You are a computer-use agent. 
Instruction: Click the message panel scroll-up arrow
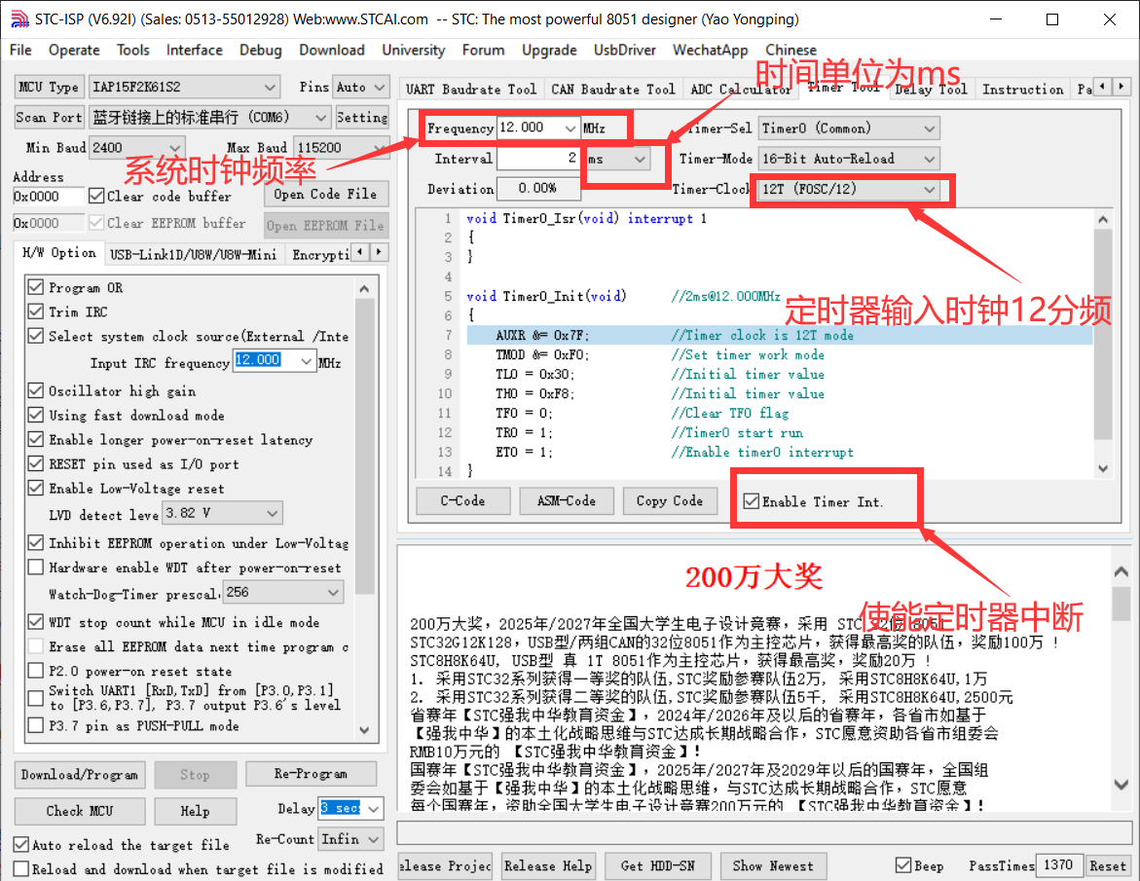coord(1122,572)
